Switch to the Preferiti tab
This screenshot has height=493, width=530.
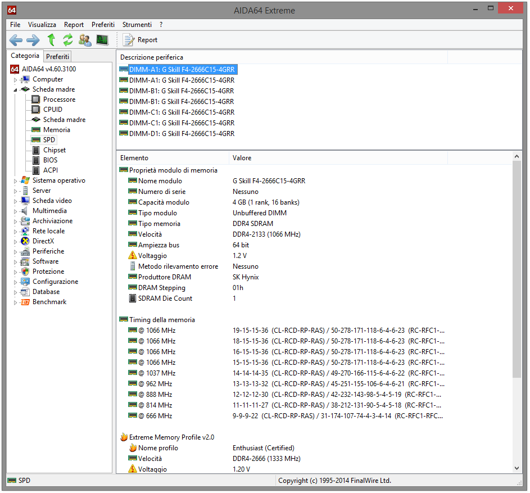[57, 56]
